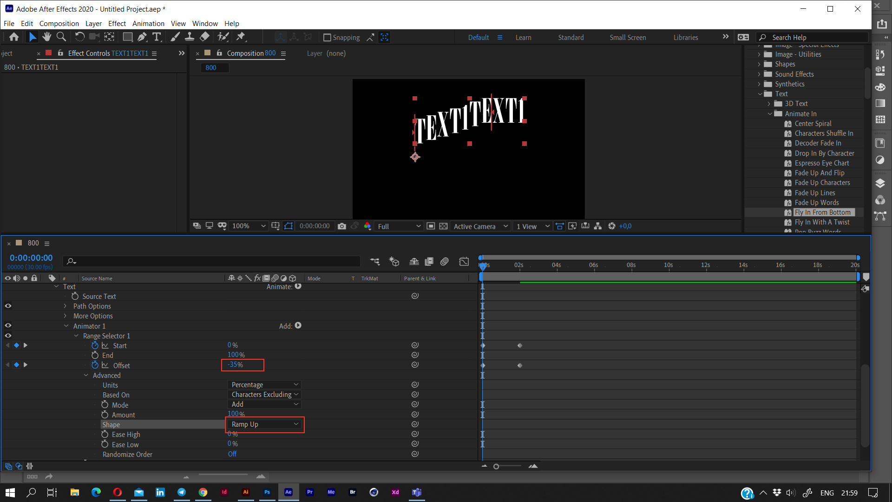Take a snapshot of the composition viewer
Image resolution: width=892 pixels, height=502 pixels.
point(342,226)
